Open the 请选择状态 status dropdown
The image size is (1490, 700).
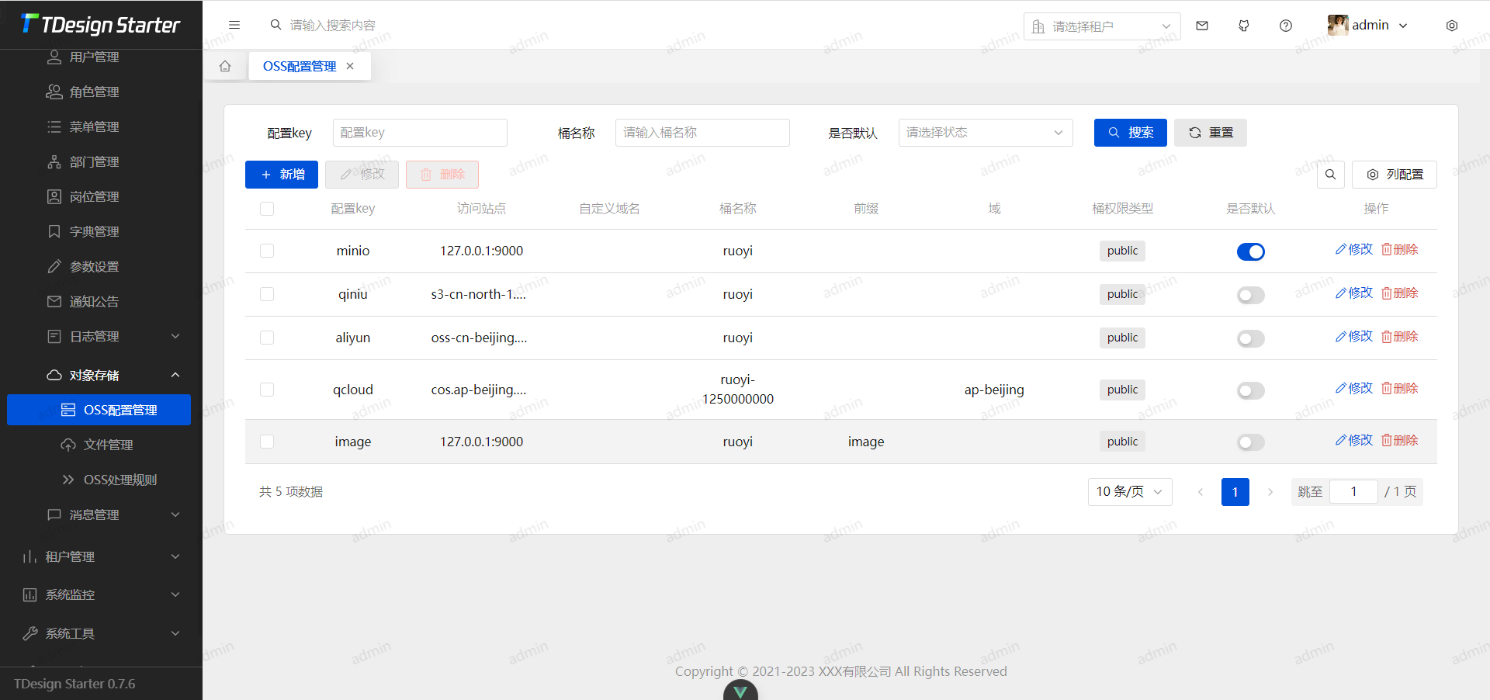click(x=985, y=133)
